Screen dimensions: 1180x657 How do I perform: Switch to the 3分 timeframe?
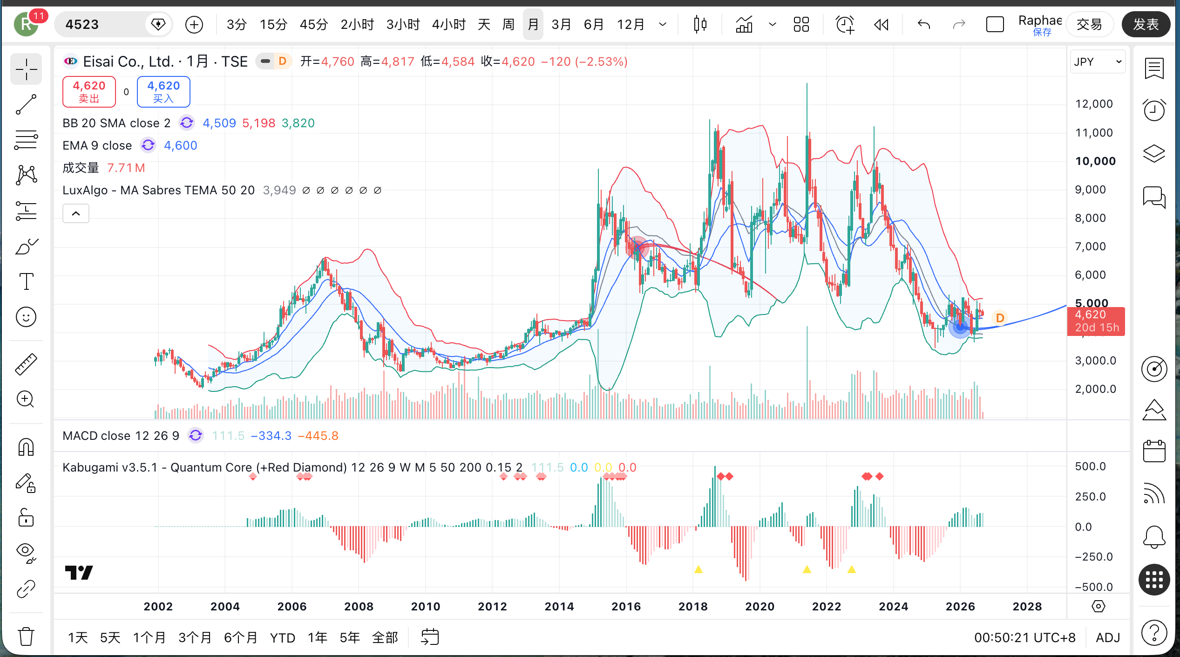tap(237, 24)
